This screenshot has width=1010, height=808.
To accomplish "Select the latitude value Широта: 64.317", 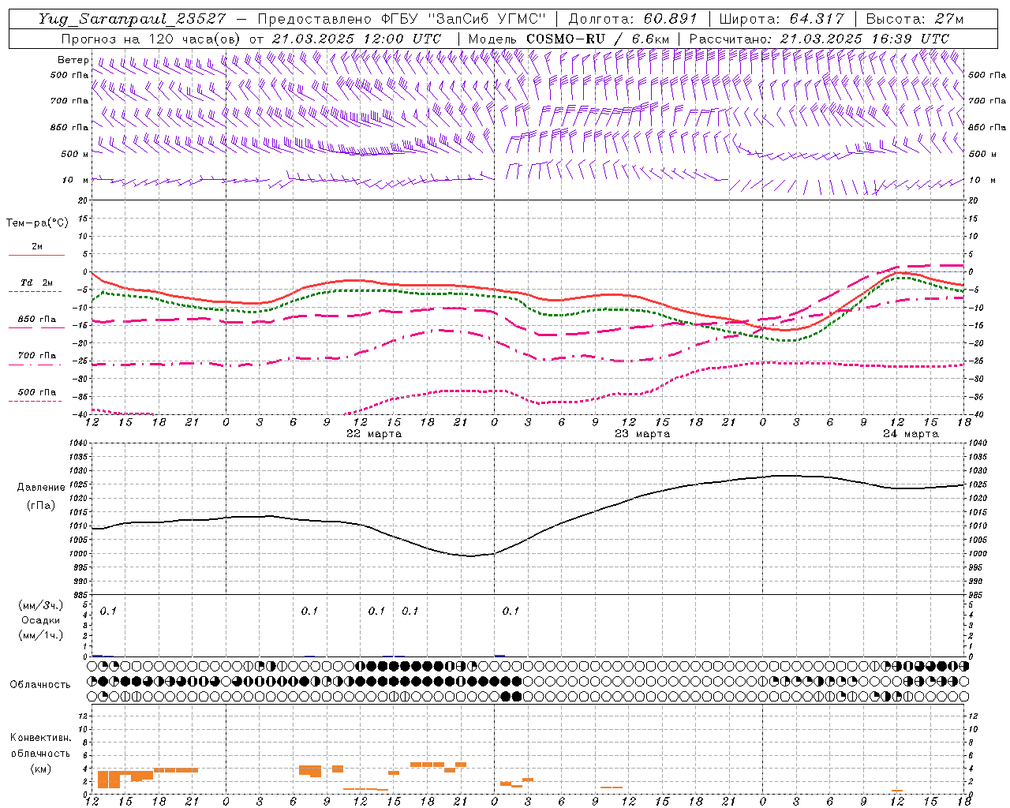I will [782, 19].
